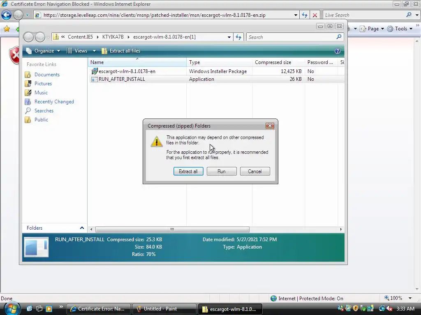Click the Password column header
The image size is (421, 315).
321,62
